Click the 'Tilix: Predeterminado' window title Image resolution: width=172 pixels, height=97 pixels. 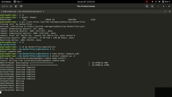tap(86, 6)
